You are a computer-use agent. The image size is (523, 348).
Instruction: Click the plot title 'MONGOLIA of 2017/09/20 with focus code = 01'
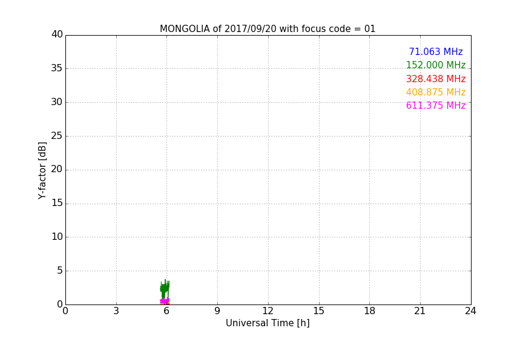click(x=268, y=28)
